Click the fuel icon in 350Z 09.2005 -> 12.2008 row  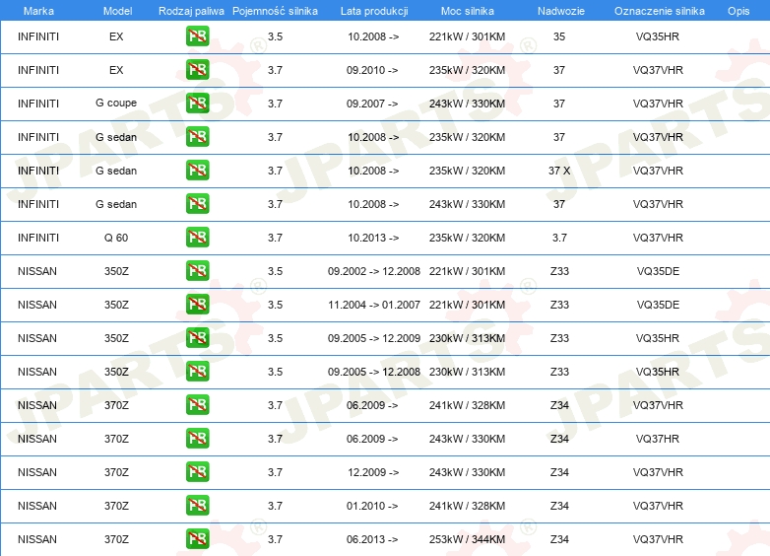(x=197, y=372)
